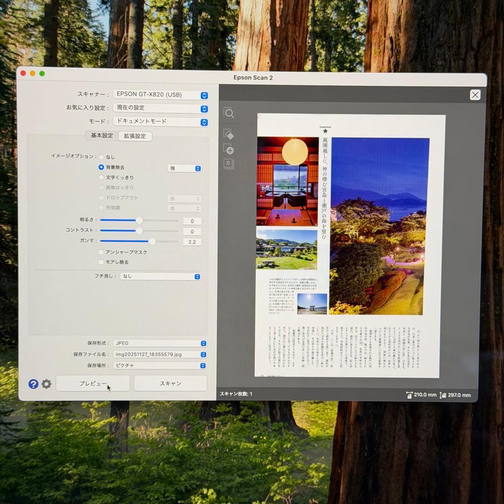504x504 pixels.
Task: Open the scanner settings gear icon
Action: pyautogui.click(x=46, y=384)
